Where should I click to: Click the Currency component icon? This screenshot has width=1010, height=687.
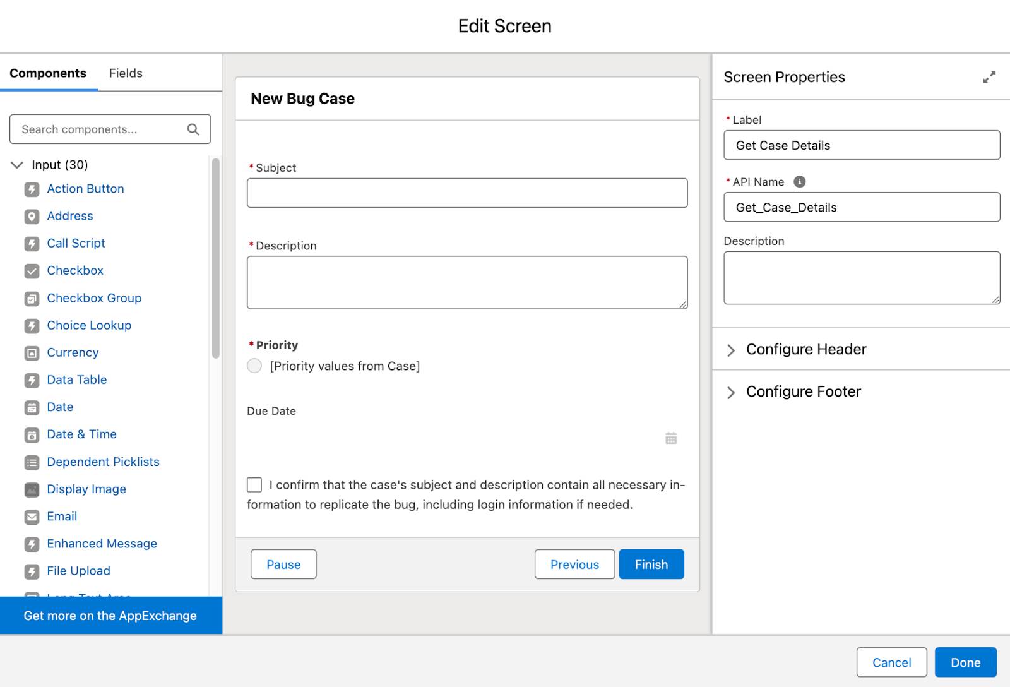click(x=32, y=353)
